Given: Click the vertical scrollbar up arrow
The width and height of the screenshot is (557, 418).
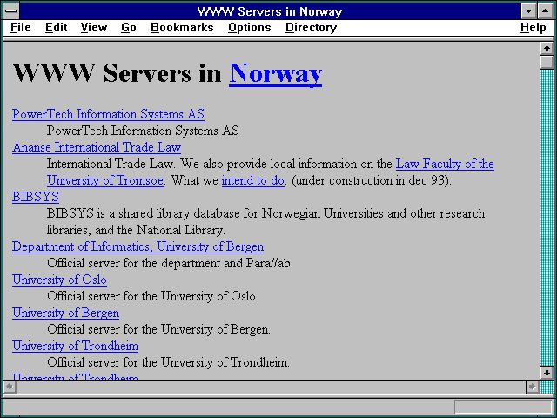Looking at the screenshot, I should 547,49.
